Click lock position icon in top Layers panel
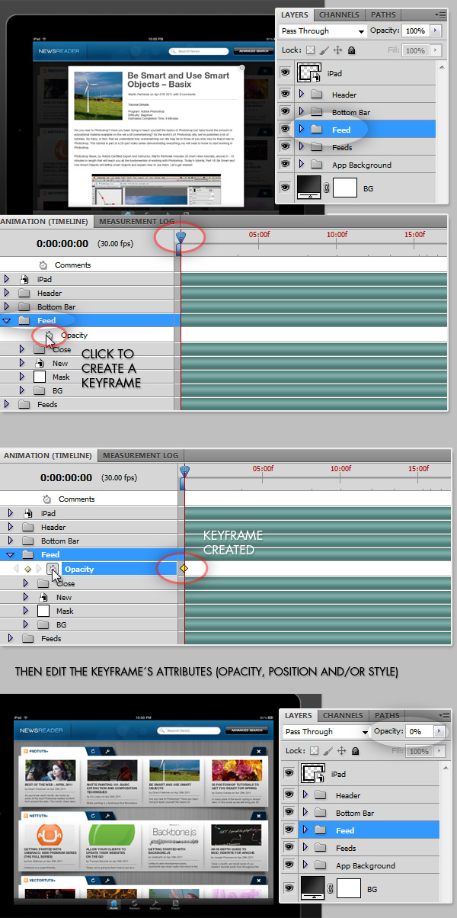 (x=337, y=50)
